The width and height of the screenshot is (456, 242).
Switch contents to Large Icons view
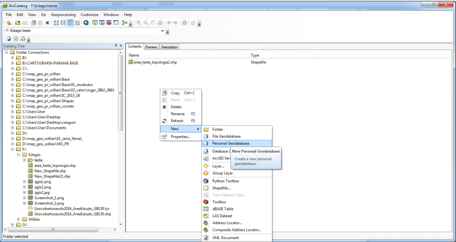pyautogui.click(x=57, y=23)
